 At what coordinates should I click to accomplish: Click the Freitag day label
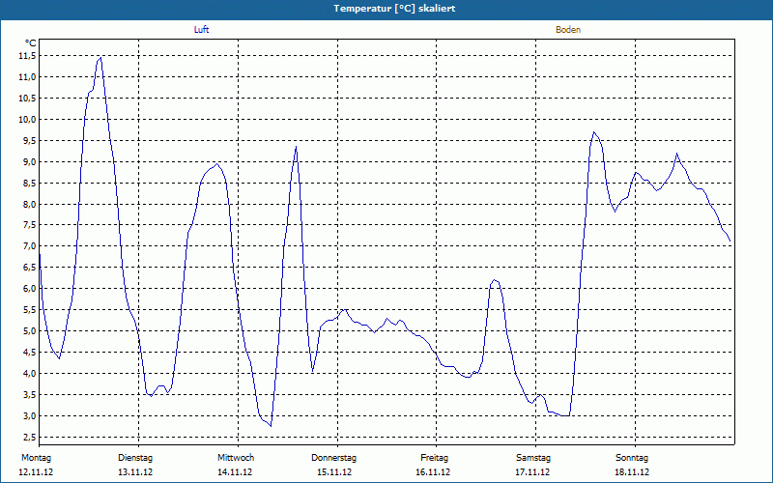coord(434,458)
